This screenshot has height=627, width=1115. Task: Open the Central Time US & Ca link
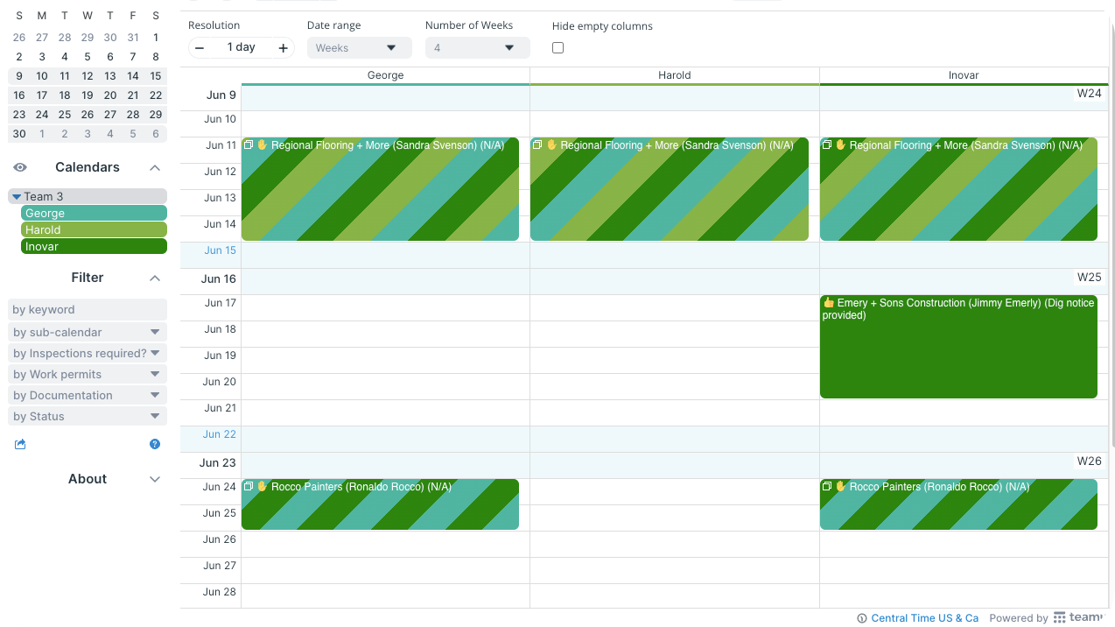tap(924, 618)
